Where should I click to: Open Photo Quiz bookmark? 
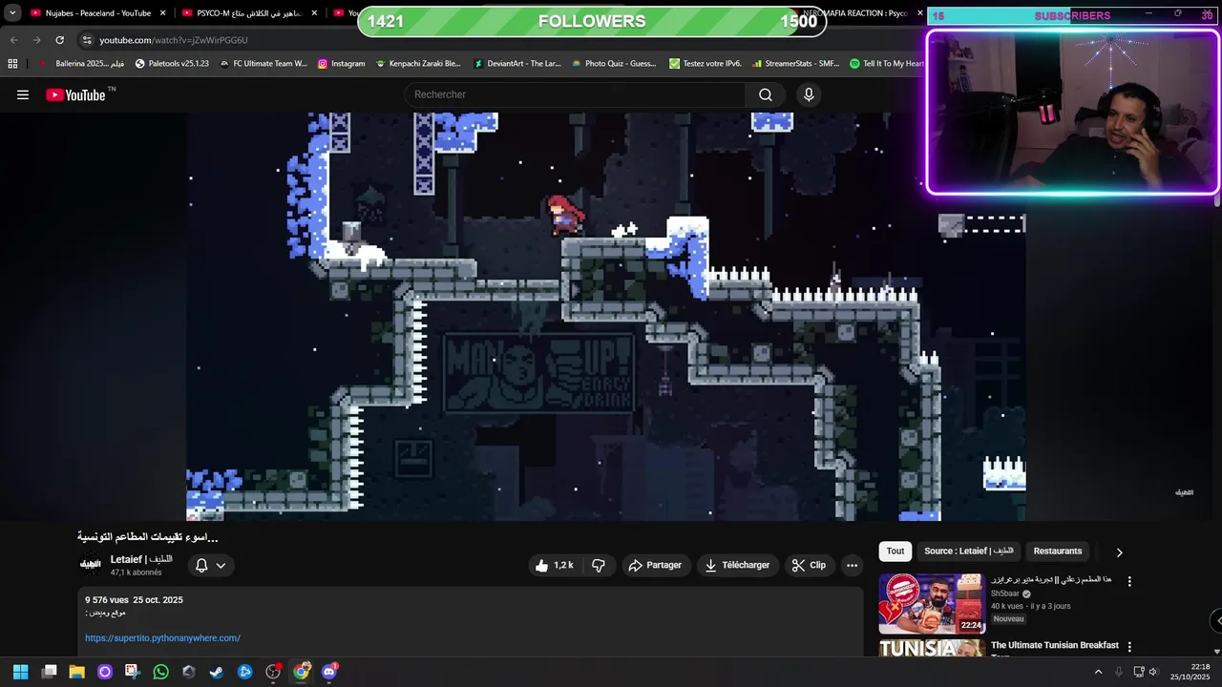click(614, 64)
